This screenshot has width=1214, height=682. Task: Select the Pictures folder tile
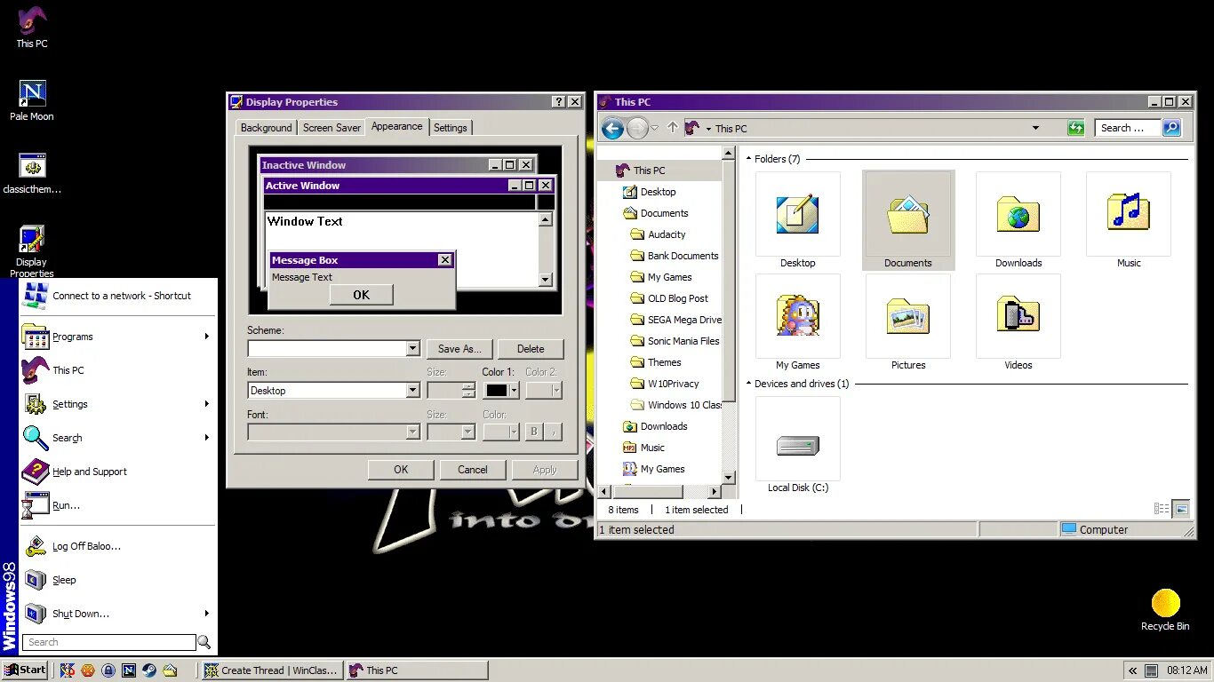[x=908, y=322]
